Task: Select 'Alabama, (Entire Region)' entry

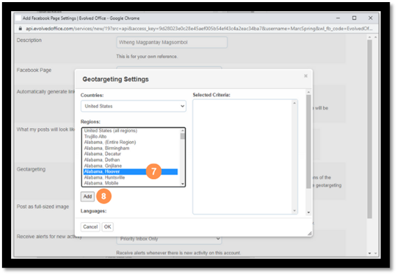Action: tap(110, 142)
